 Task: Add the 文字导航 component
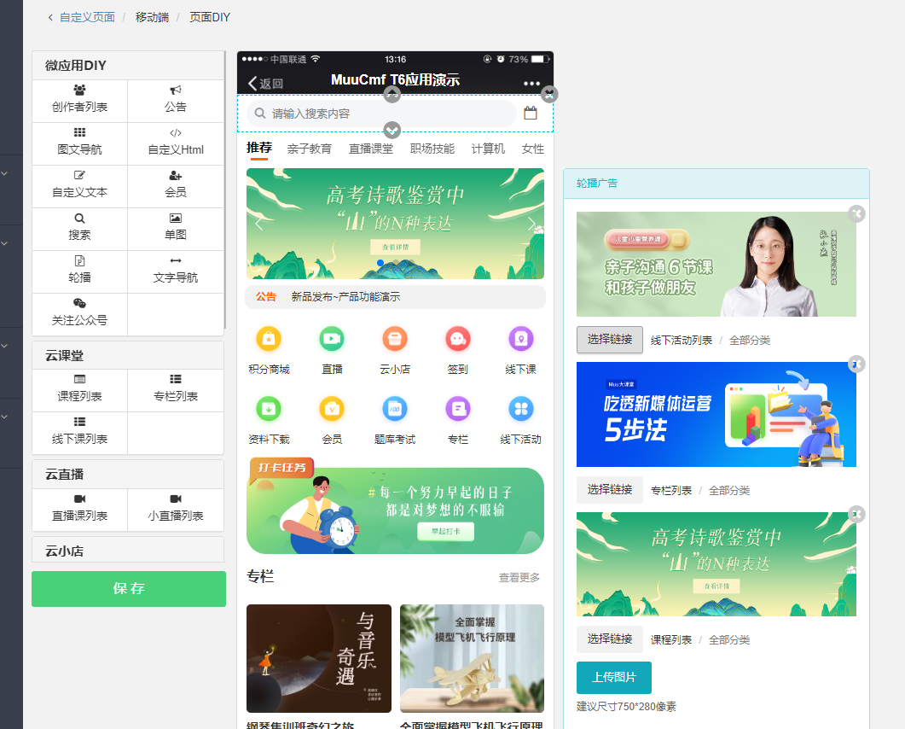pyautogui.click(x=176, y=272)
